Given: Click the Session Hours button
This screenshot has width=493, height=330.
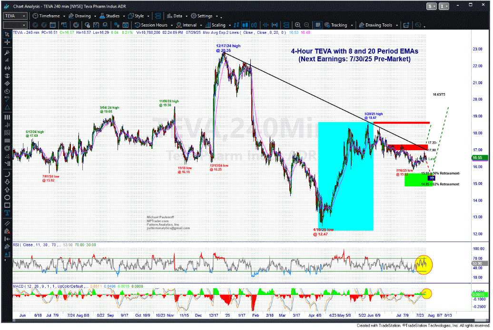Looking at the screenshot, I should click(151, 25).
